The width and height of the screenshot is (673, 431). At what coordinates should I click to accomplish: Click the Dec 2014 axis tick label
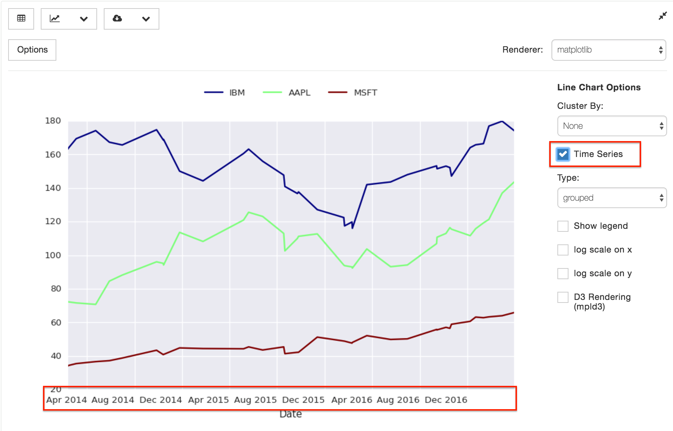pos(160,400)
